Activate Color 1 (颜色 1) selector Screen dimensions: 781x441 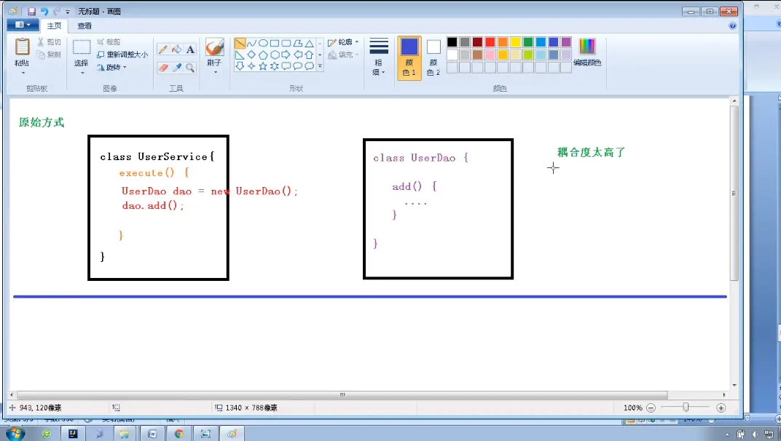(409, 57)
